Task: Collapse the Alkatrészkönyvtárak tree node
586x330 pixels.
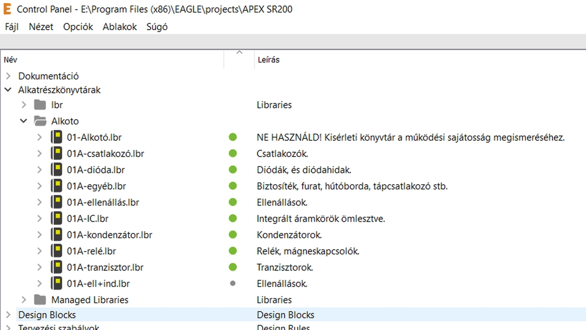Action: [8, 90]
